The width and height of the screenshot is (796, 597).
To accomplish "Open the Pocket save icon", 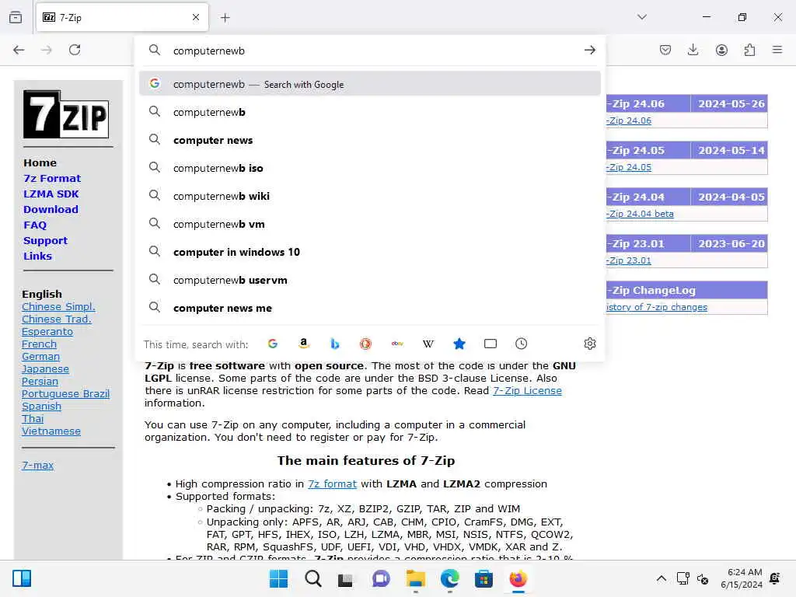I will click(665, 50).
